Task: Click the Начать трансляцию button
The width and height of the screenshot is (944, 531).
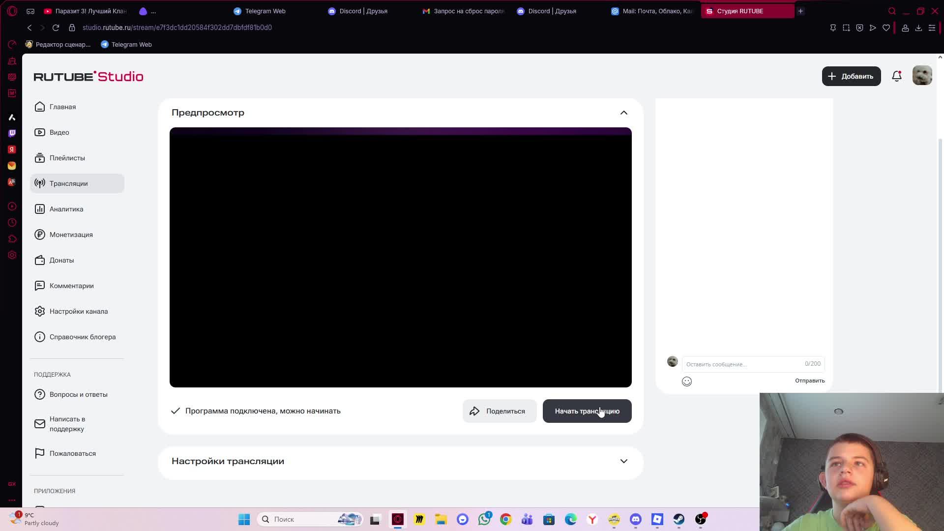Action: pyautogui.click(x=587, y=411)
